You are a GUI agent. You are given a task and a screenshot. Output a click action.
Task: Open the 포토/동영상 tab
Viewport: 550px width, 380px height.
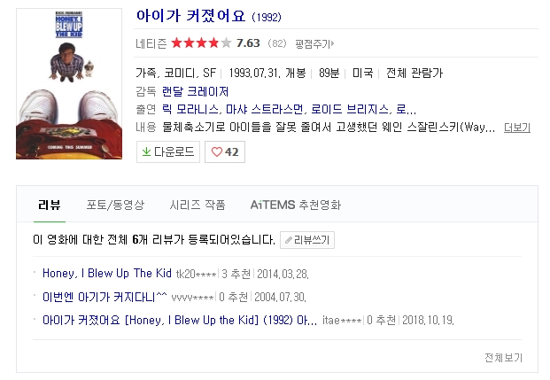[115, 205]
